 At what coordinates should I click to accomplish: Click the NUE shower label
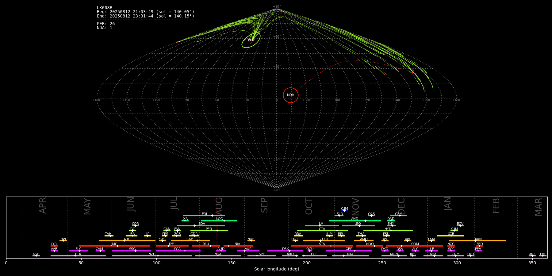(x=251, y=239)
